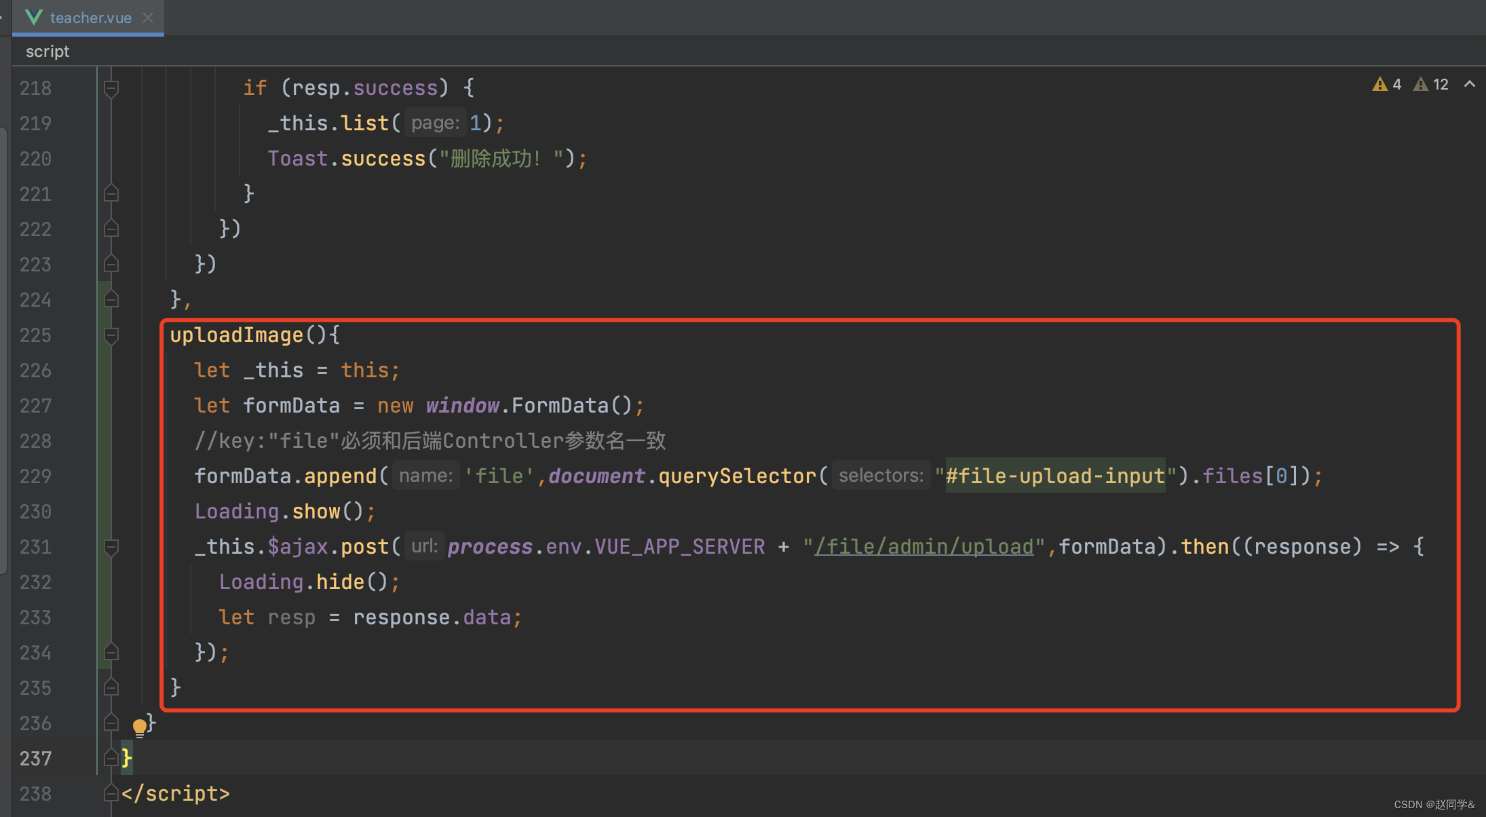This screenshot has height=817, width=1486.
Task: Click the highlighted closing brace on line 237
Action: [126, 758]
